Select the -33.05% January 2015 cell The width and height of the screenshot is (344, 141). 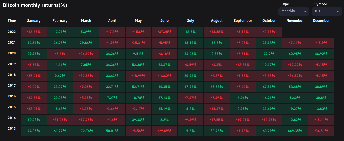34,109
